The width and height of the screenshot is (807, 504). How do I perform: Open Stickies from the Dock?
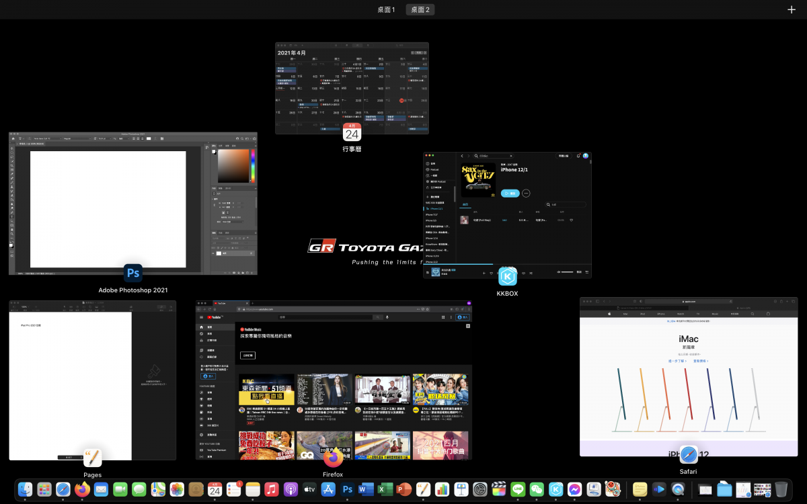[x=640, y=490]
